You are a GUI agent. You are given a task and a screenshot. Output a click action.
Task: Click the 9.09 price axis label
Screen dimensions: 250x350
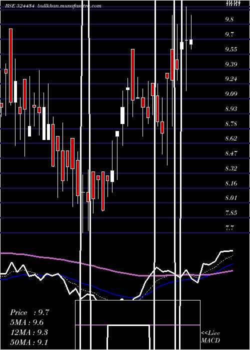tap(231, 94)
